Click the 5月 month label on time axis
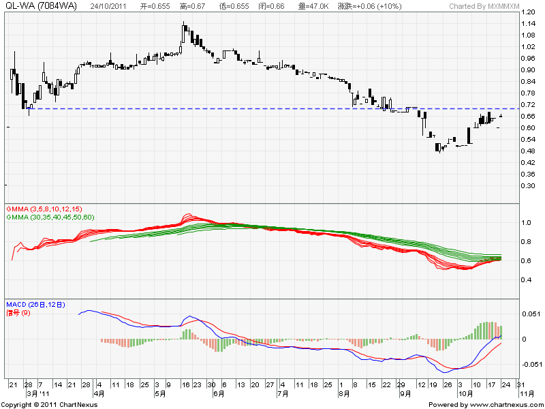This screenshot has height=409, width=545. pos(161,393)
